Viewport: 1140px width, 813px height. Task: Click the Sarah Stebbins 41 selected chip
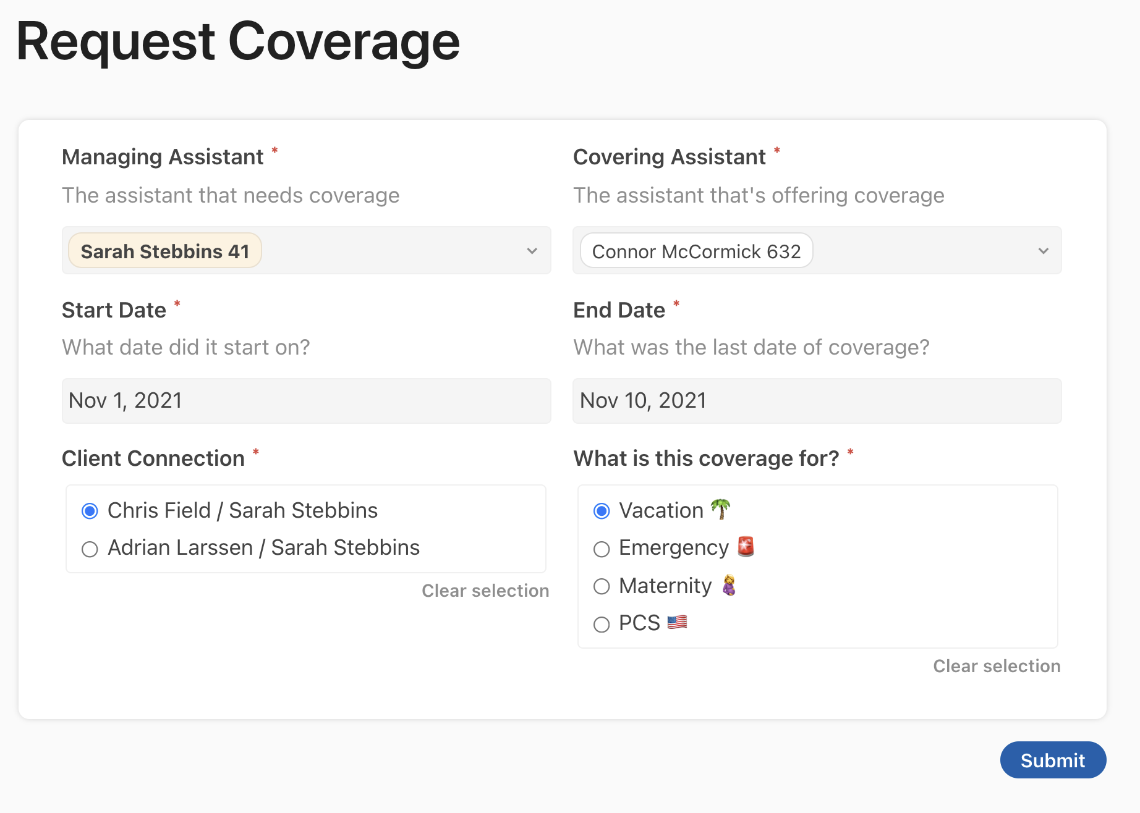[165, 251]
